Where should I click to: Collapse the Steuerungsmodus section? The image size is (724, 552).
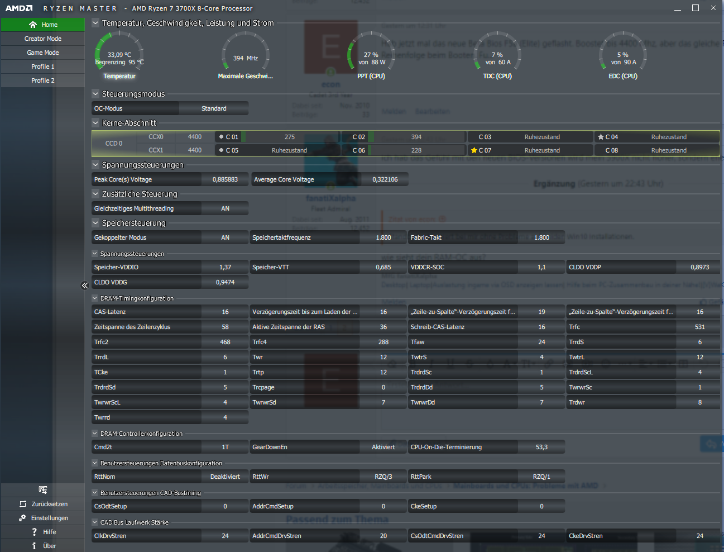(x=95, y=94)
